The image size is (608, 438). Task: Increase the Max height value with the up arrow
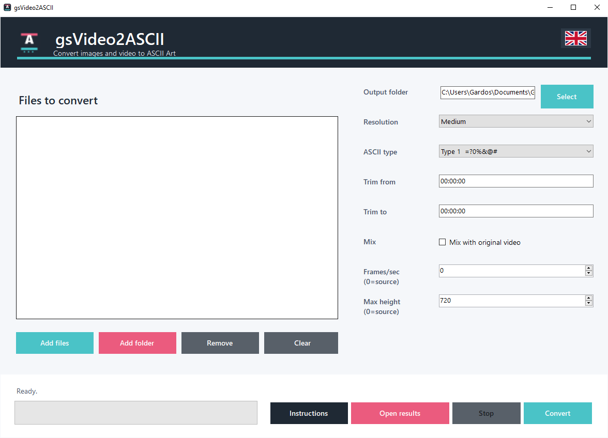(x=588, y=298)
